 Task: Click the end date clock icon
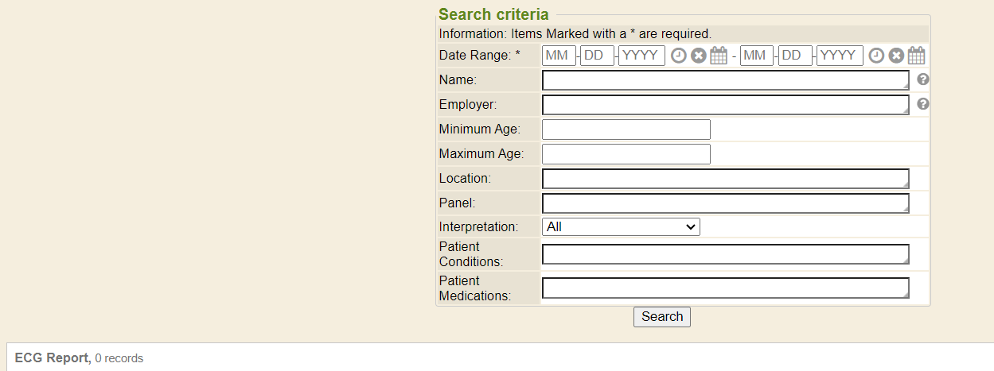pyautogui.click(x=876, y=56)
